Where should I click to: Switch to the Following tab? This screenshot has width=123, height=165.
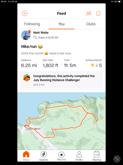[x=32, y=24]
